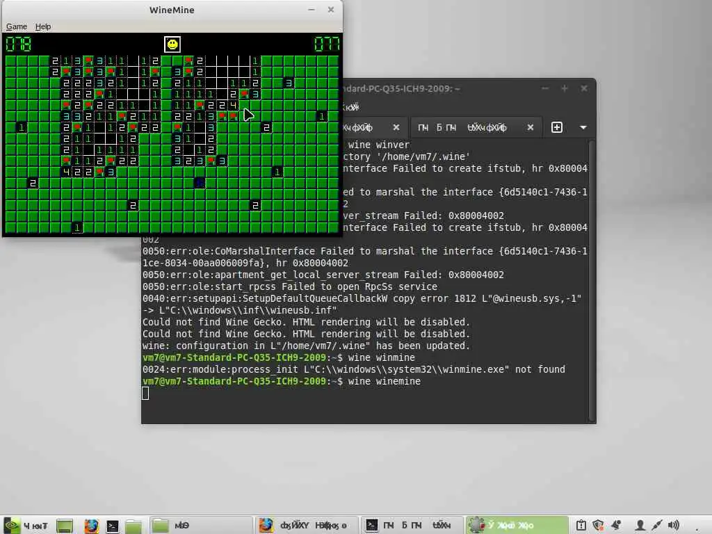
Task: Click the terminal menu item below the title bar
Action: coord(350,107)
